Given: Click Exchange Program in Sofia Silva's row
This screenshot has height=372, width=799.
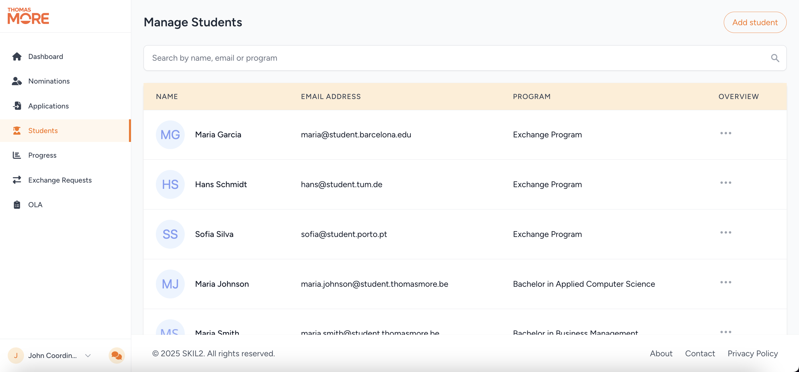Looking at the screenshot, I should [547, 234].
